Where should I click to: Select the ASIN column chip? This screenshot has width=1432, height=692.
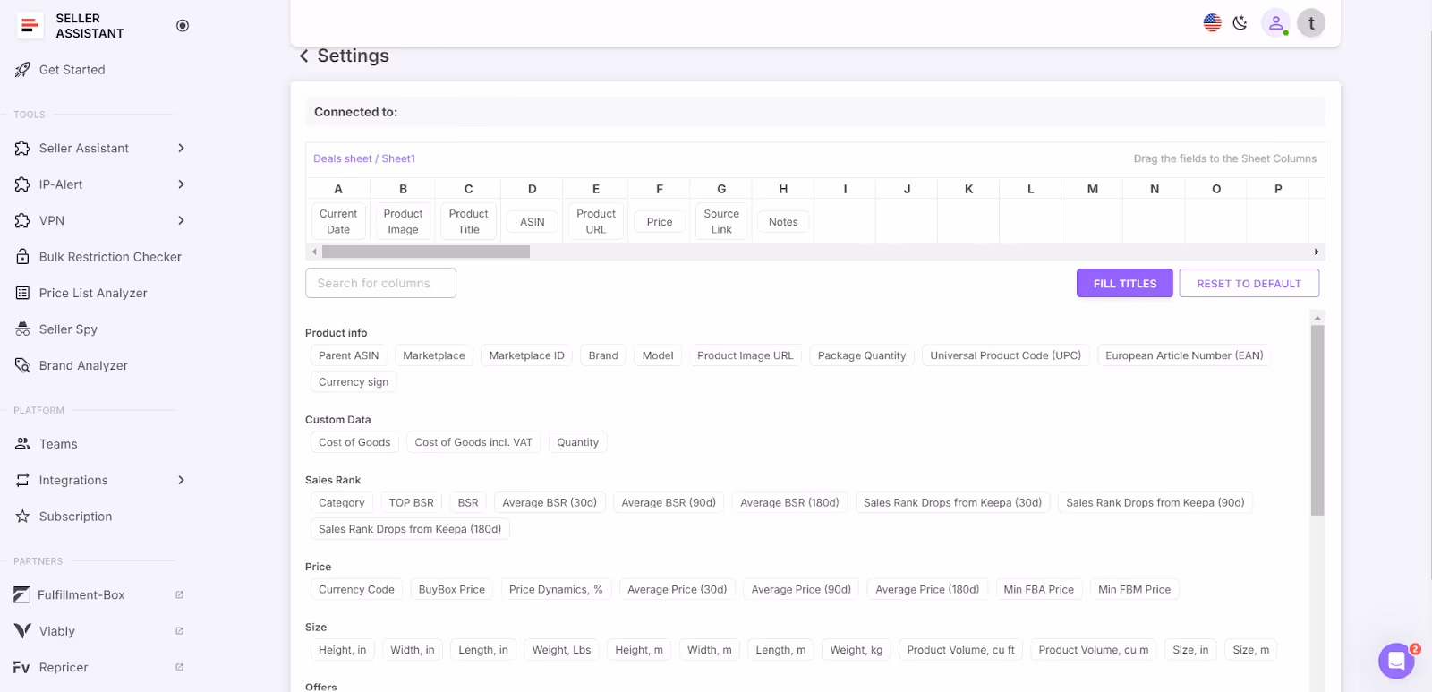point(533,222)
